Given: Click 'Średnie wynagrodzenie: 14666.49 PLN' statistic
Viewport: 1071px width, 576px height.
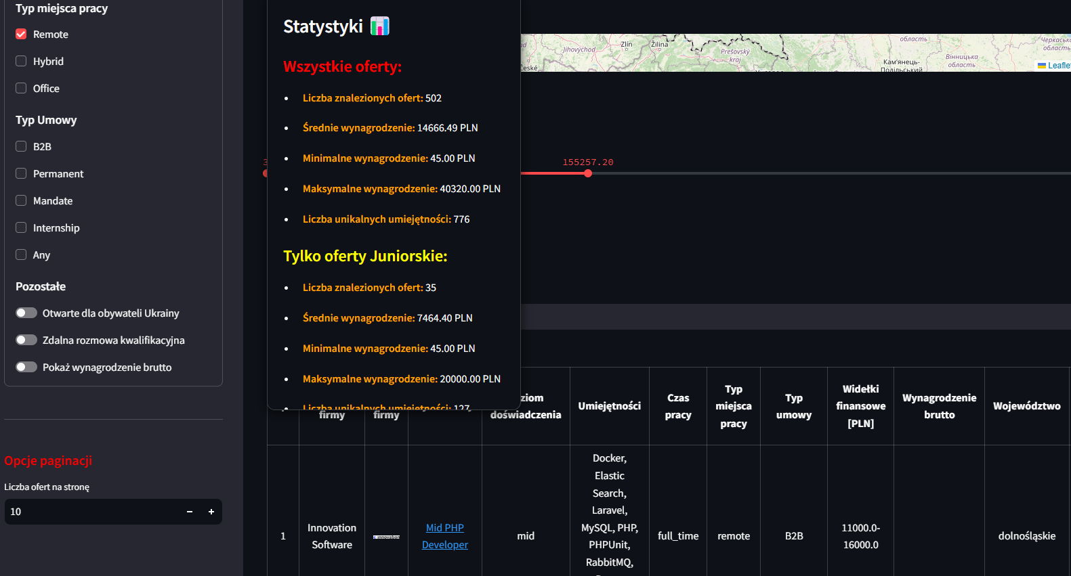Looking at the screenshot, I should [x=390, y=128].
